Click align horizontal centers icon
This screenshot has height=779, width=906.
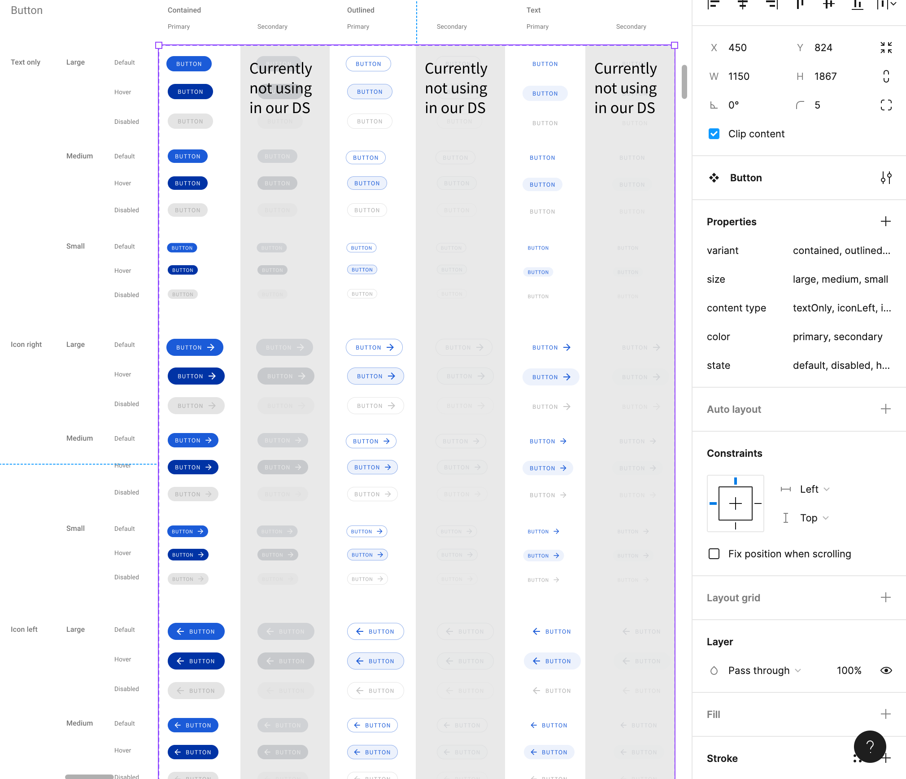click(x=742, y=4)
